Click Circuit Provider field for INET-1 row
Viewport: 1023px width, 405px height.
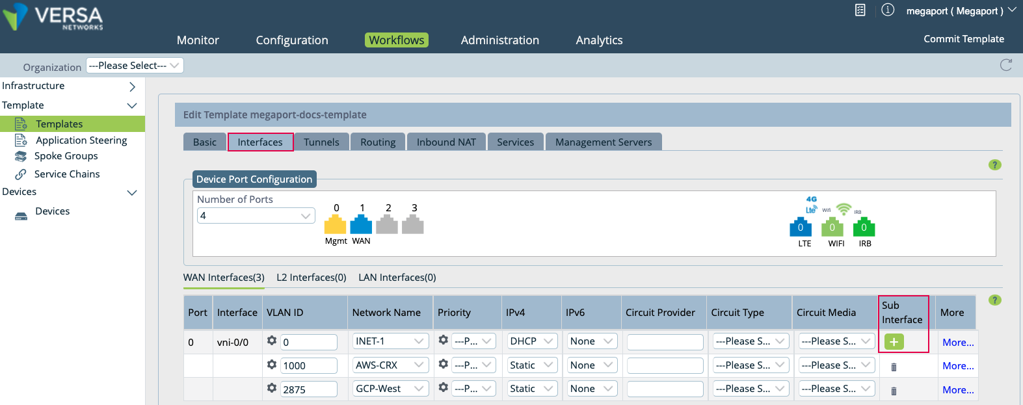665,342
